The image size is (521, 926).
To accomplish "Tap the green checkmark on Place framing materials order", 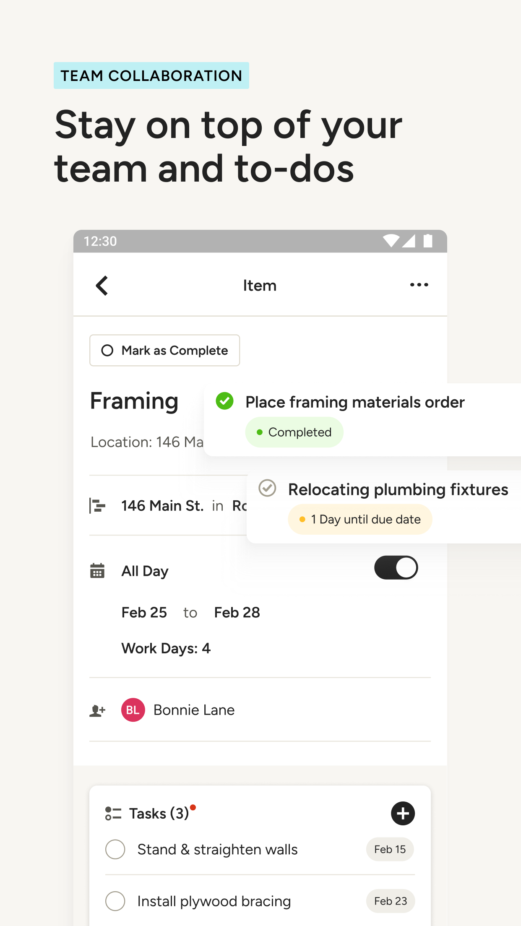I will tap(225, 401).
